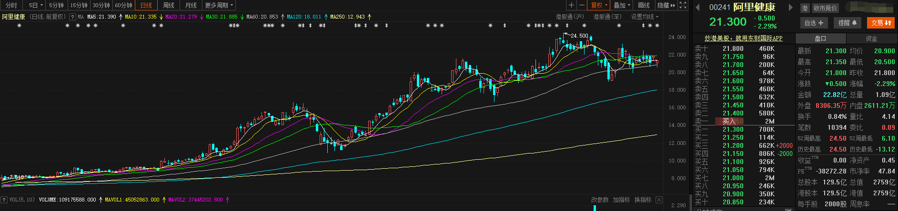Click VOL indicator help question mark
898x211 pixels.
pos(4,200)
